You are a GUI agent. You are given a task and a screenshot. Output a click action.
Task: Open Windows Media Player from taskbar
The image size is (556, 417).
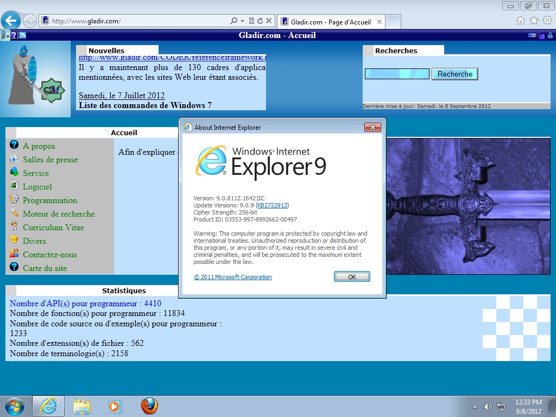point(115,406)
